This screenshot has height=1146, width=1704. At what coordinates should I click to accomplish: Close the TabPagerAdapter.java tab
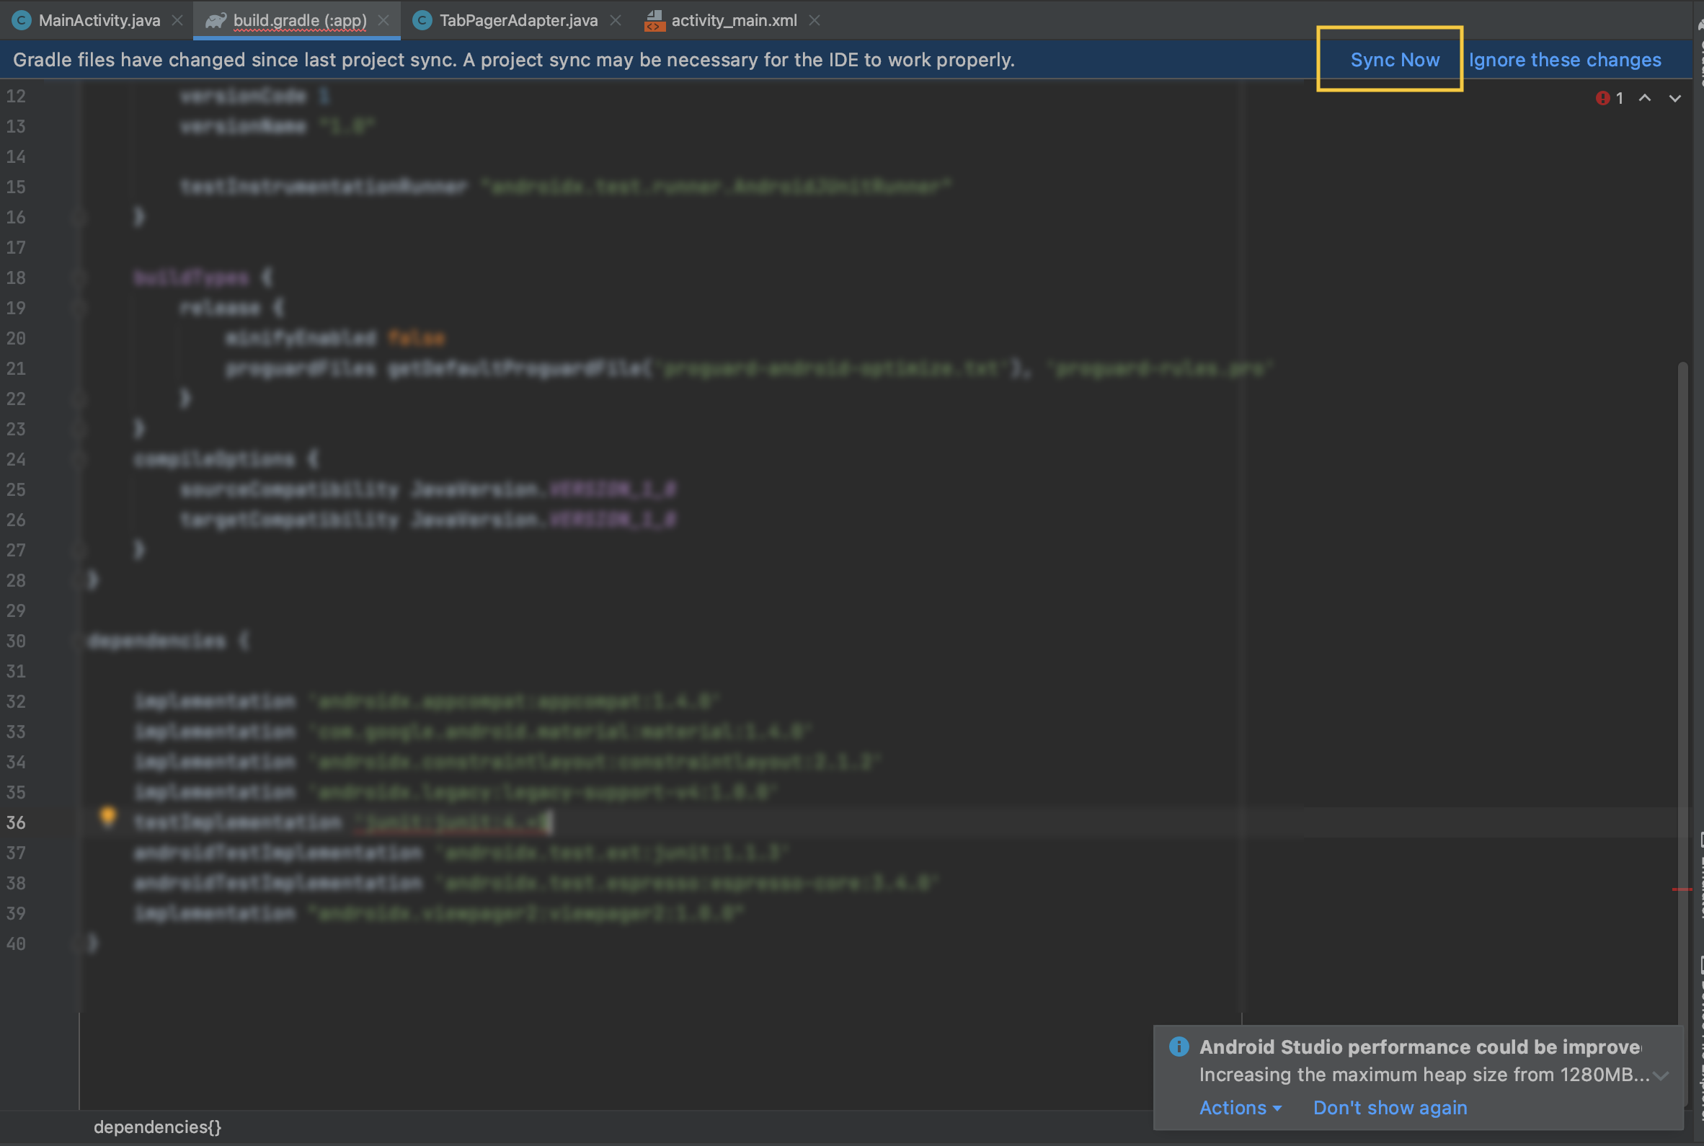tap(616, 20)
